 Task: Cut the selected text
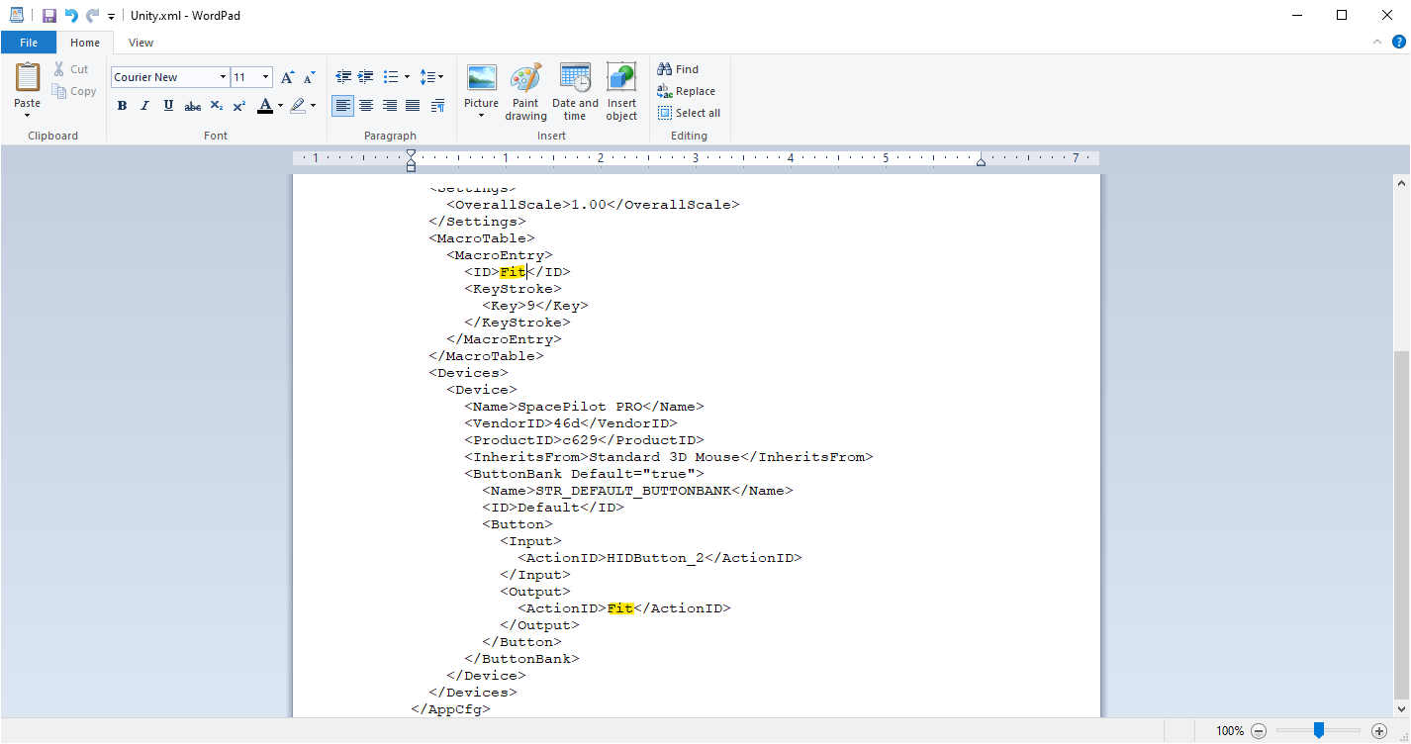pos(70,69)
